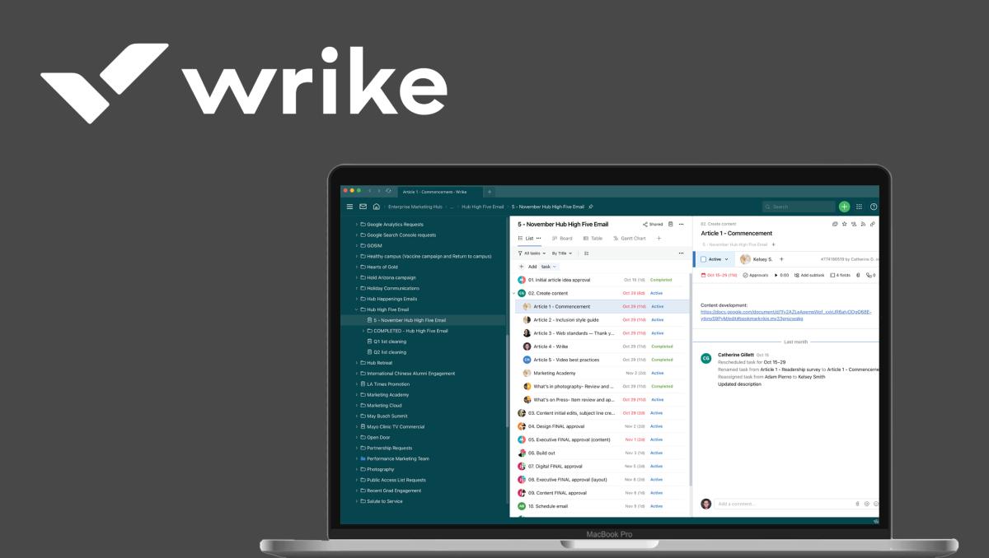Start the task timer at 0:00

(781, 275)
